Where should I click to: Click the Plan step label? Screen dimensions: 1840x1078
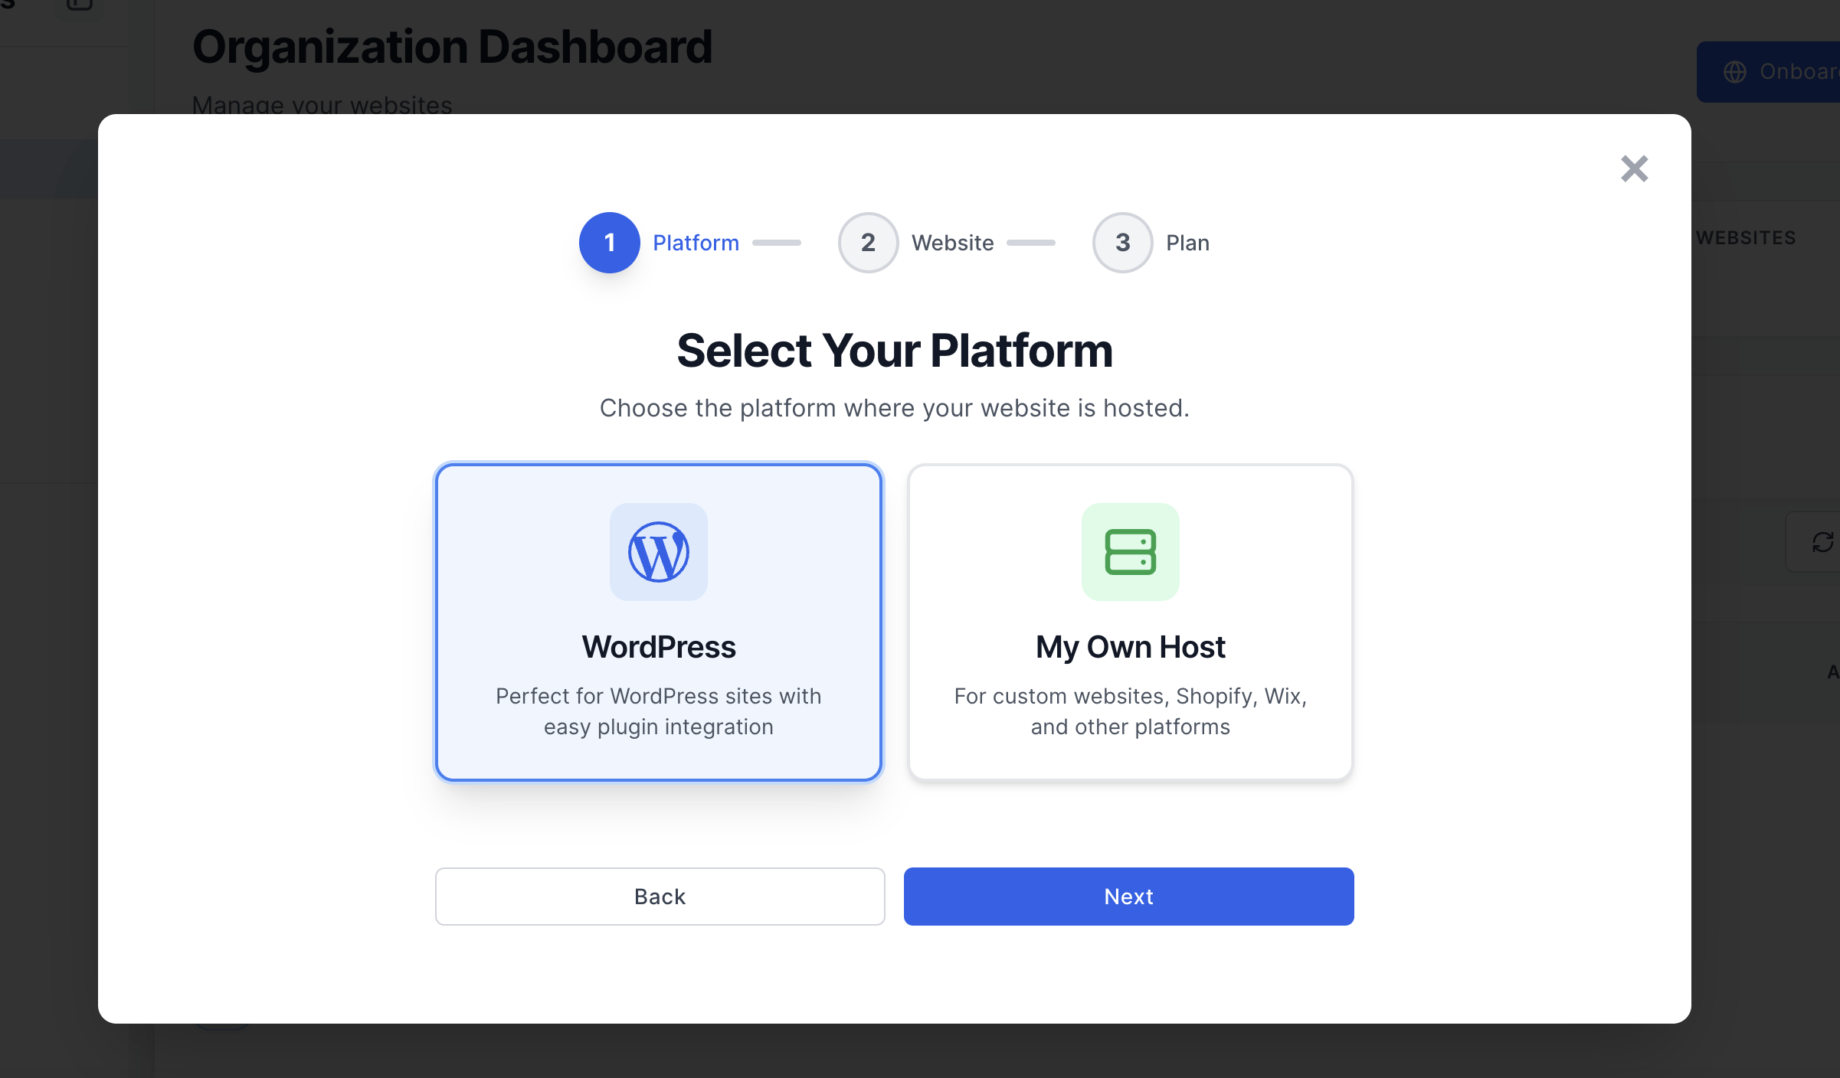1187,242
